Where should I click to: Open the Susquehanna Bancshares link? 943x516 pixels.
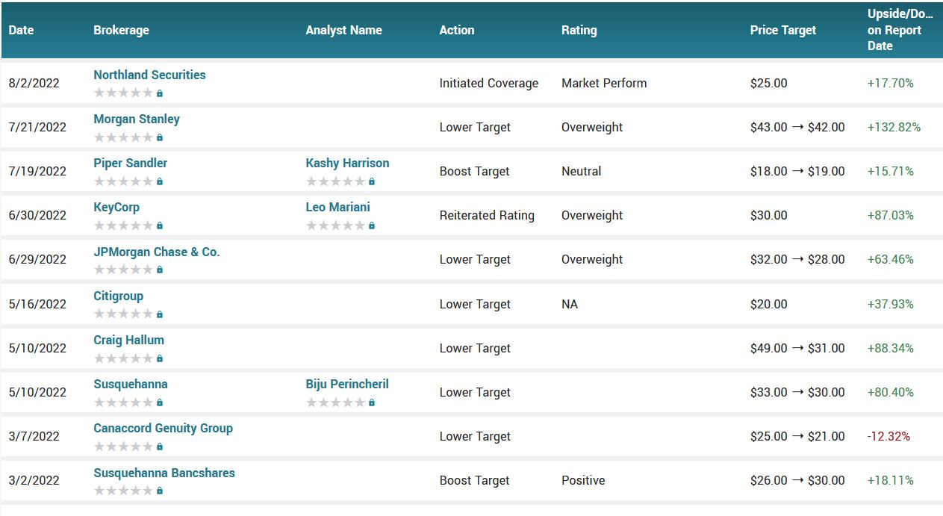[x=164, y=473]
